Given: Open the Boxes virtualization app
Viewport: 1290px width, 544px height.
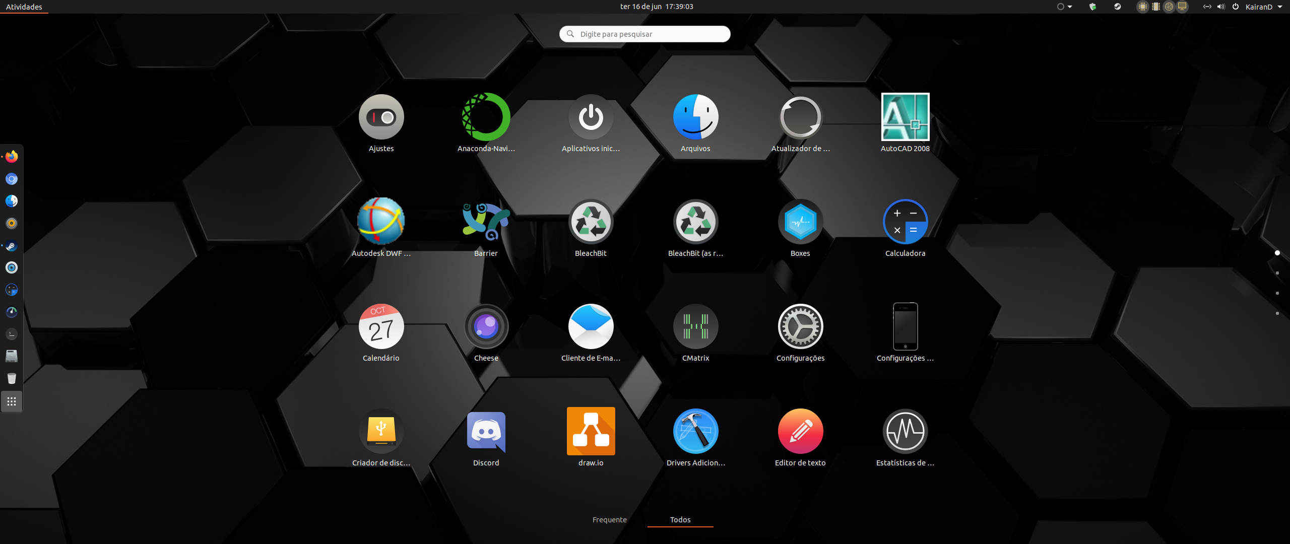Looking at the screenshot, I should (x=800, y=222).
